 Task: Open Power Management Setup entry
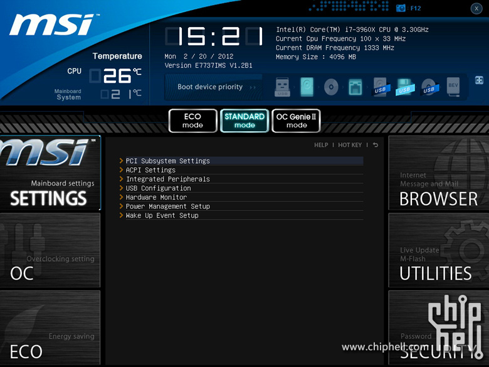244,206
